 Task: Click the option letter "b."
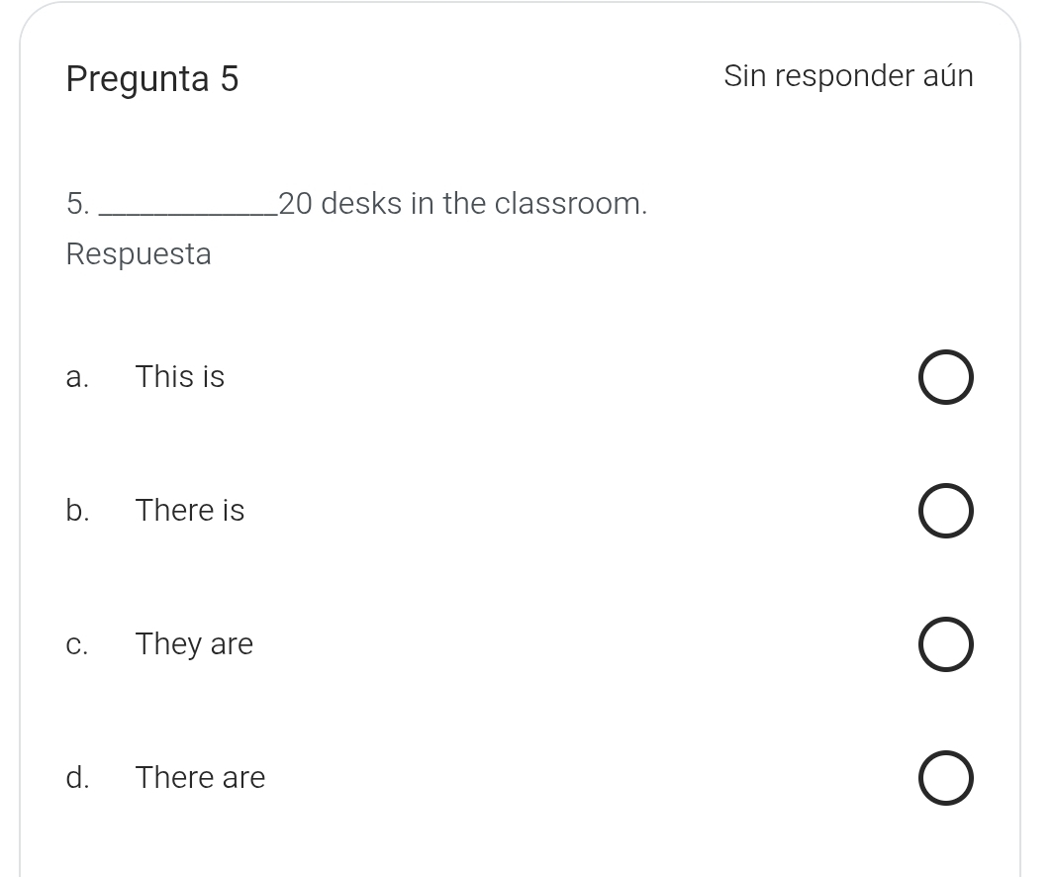pyautogui.click(x=77, y=511)
